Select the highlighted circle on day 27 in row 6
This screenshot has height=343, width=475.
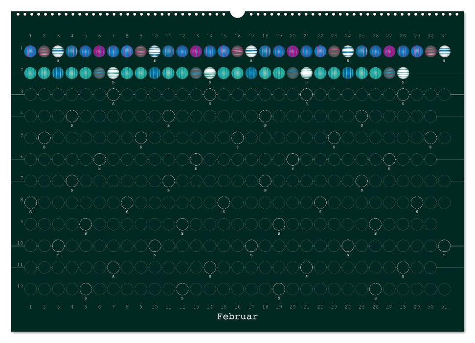(x=389, y=159)
